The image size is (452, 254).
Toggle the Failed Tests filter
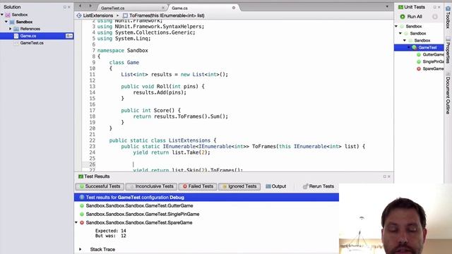click(x=198, y=186)
